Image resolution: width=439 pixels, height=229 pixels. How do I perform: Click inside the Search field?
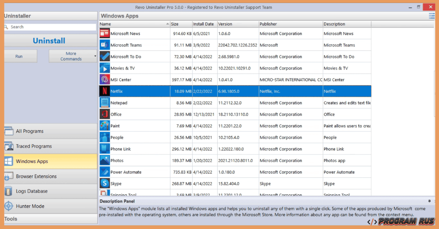(x=51, y=27)
